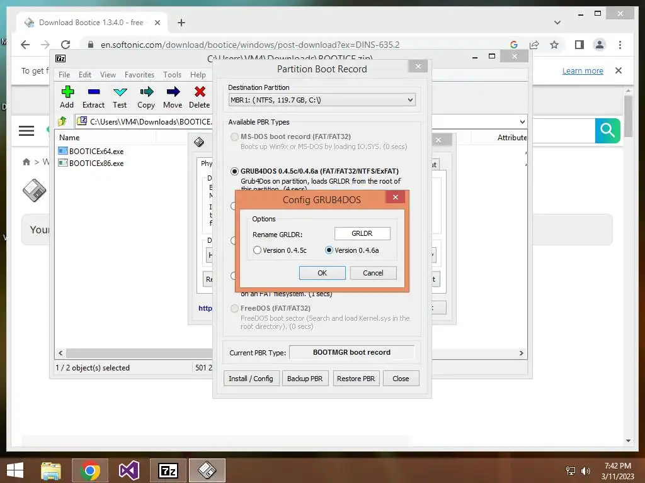The width and height of the screenshot is (645, 483).
Task: Bookmark this page with the star icon
Action: click(554, 45)
